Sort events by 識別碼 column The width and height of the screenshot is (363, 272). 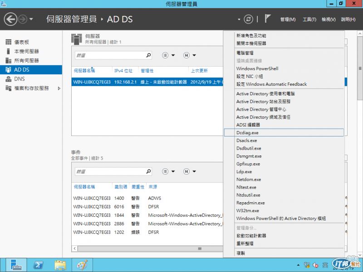[x=121, y=187]
